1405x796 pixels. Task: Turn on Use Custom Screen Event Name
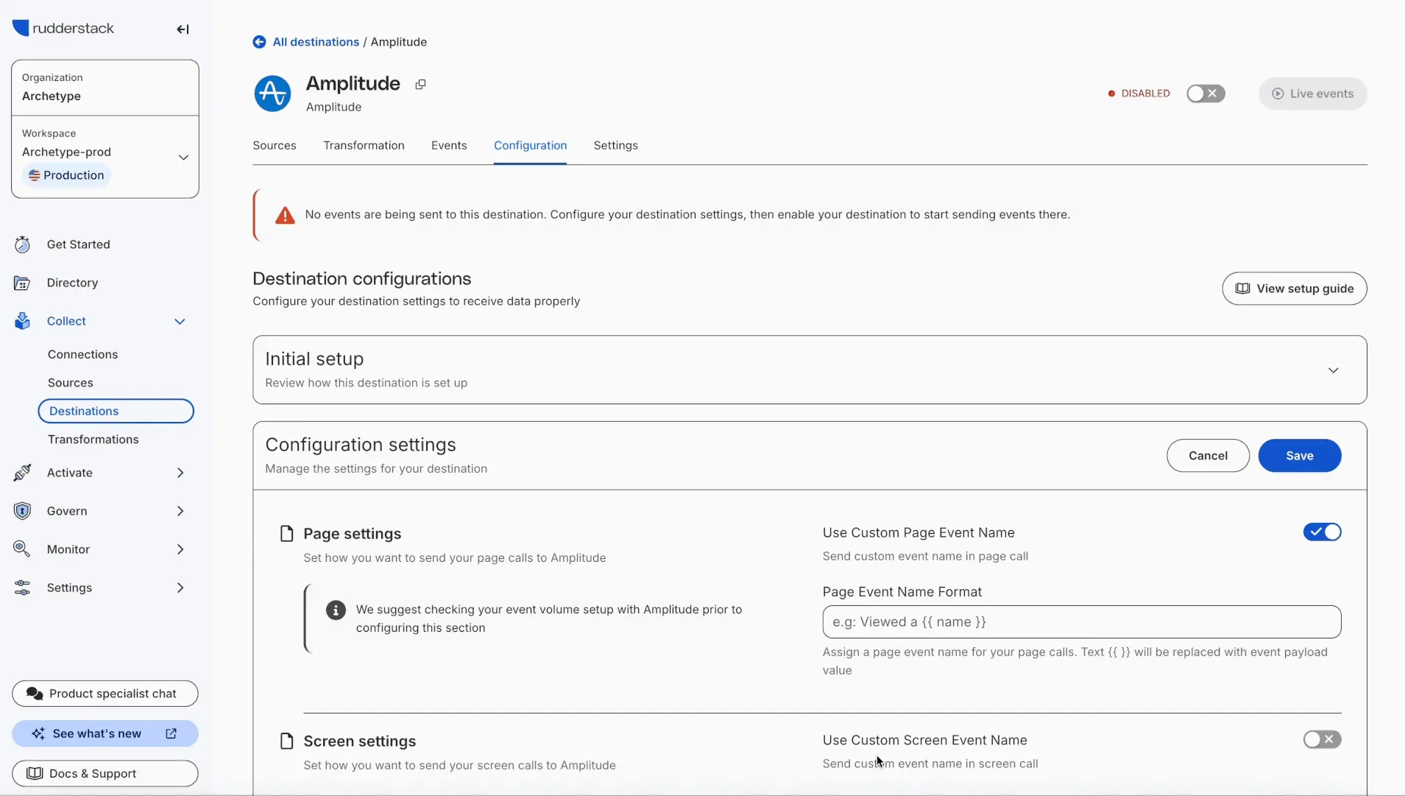click(x=1322, y=739)
